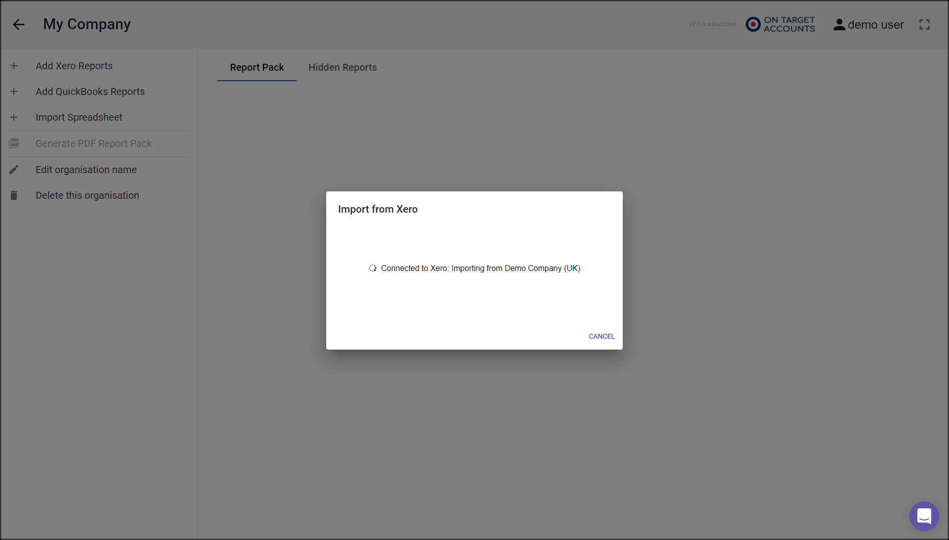Viewport: 949px width, 540px height.
Task: Select Delete this organisation
Action: coord(87,195)
